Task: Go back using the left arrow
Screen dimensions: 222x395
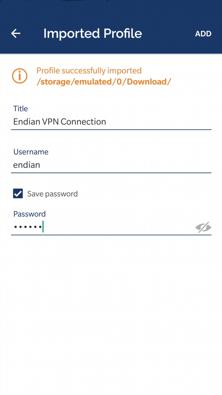Action: (x=16, y=33)
